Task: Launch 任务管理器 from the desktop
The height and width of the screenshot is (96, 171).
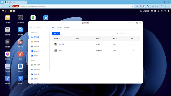Action: (20, 18)
